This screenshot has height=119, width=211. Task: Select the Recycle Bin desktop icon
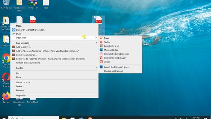[x=6, y=4]
